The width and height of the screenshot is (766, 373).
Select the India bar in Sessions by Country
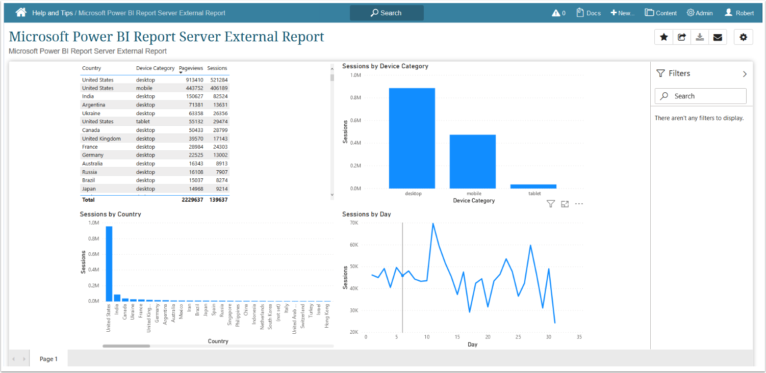(117, 298)
